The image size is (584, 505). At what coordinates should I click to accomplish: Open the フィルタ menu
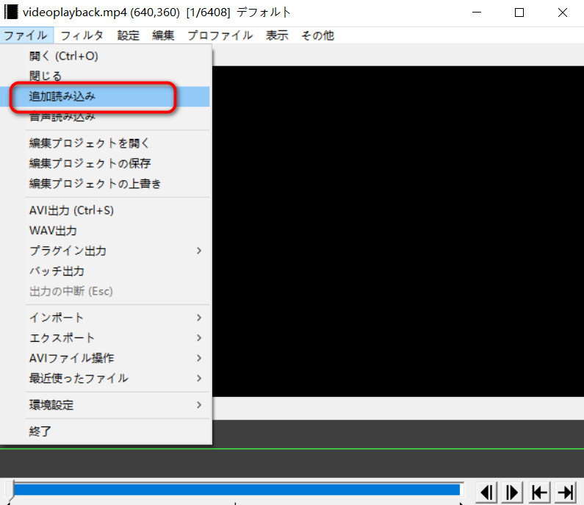pos(82,35)
